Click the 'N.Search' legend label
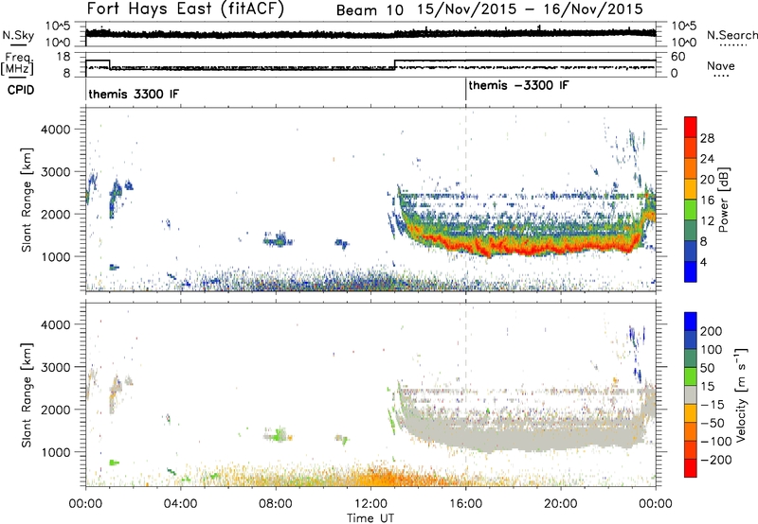 pyautogui.click(x=732, y=35)
